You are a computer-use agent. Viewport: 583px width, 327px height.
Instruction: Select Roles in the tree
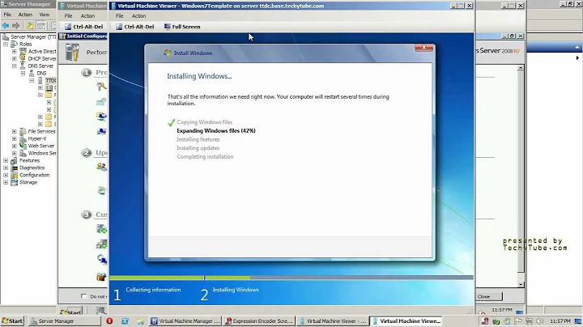pyautogui.click(x=25, y=44)
